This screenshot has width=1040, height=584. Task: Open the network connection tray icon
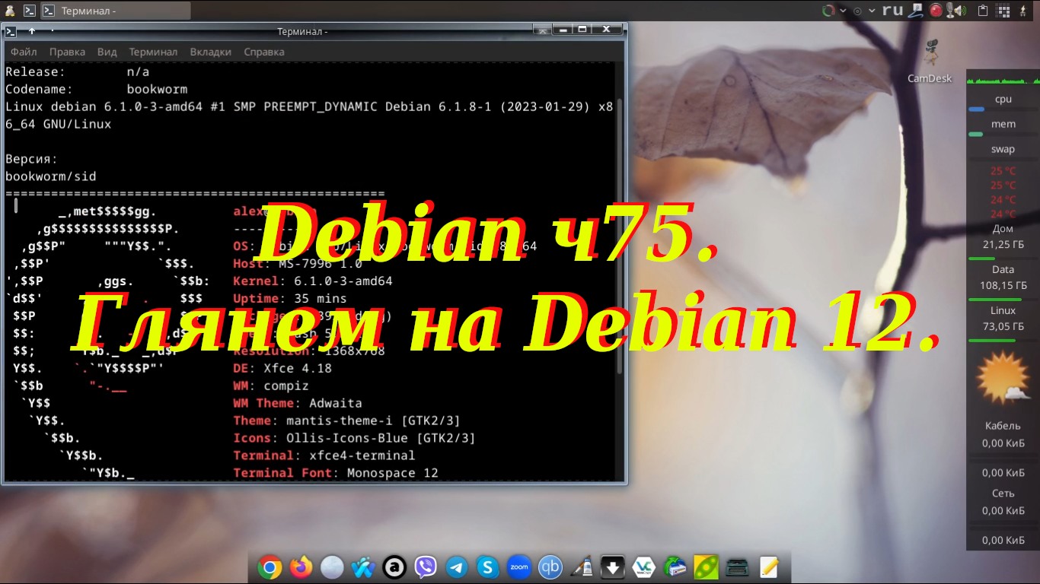(917, 11)
